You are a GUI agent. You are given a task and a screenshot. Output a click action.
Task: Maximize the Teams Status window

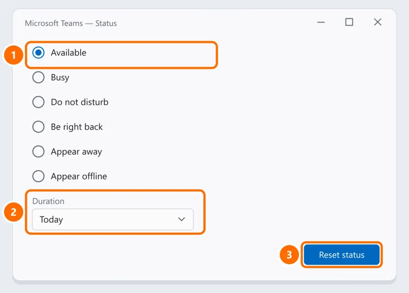(x=349, y=22)
